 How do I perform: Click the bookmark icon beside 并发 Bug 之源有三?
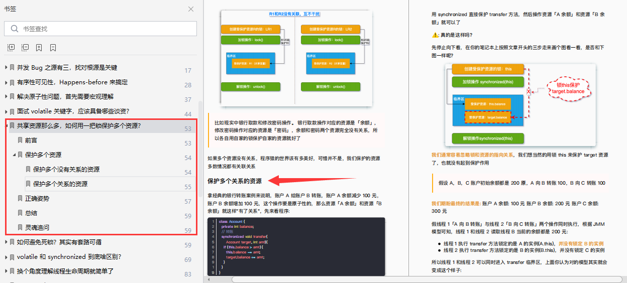pyautogui.click(x=12, y=67)
